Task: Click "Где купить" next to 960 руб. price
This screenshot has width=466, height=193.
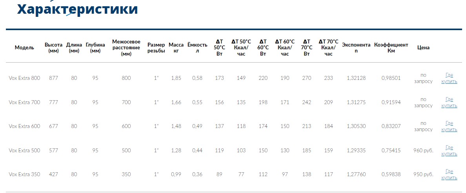Action: pos(449,150)
